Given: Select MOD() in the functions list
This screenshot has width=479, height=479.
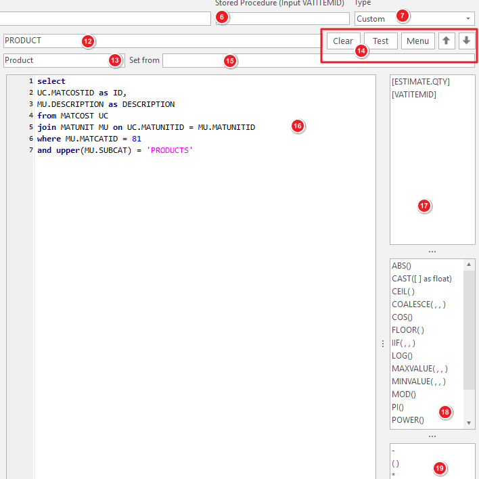Looking at the screenshot, I should coord(403,394).
